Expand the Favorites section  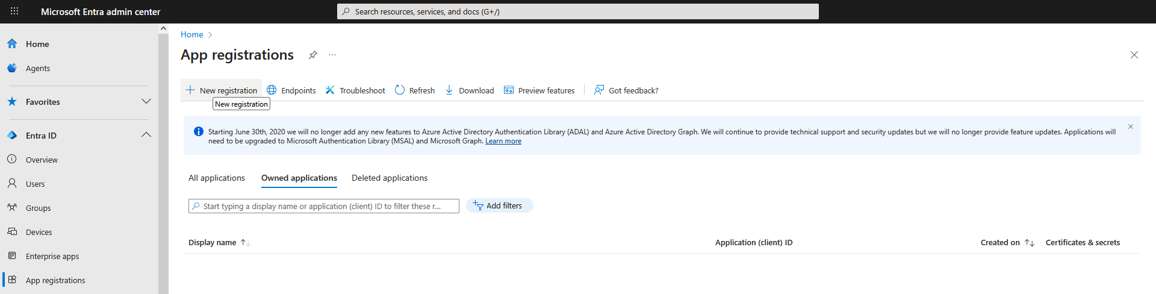[146, 101]
